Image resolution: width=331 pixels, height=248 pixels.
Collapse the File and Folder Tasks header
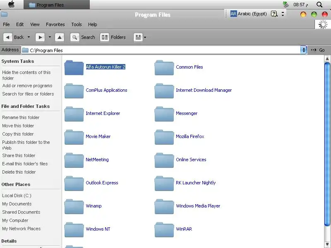click(x=26, y=106)
